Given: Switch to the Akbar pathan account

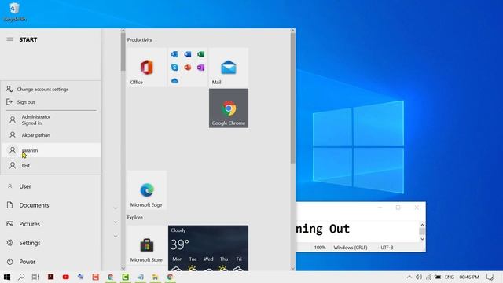Looking at the screenshot, I should 50,135.
